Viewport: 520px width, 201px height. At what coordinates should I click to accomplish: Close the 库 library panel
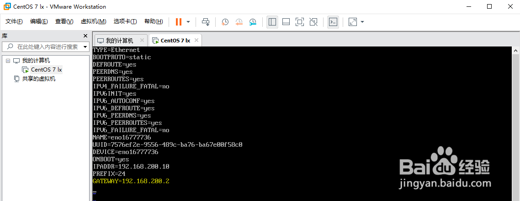(85, 36)
